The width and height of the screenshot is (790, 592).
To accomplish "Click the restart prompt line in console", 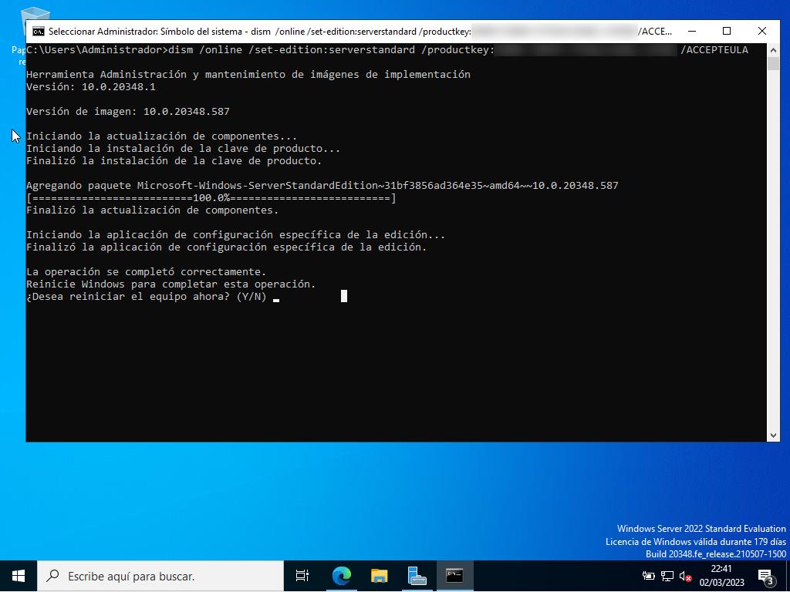I will pyautogui.click(x=147, y=297).
